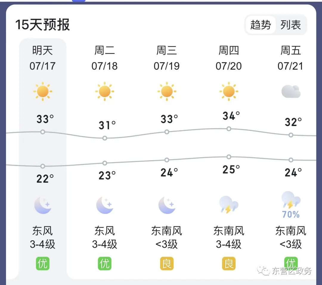Click the thunderstorm icon for 周四 night

(229, 205)
